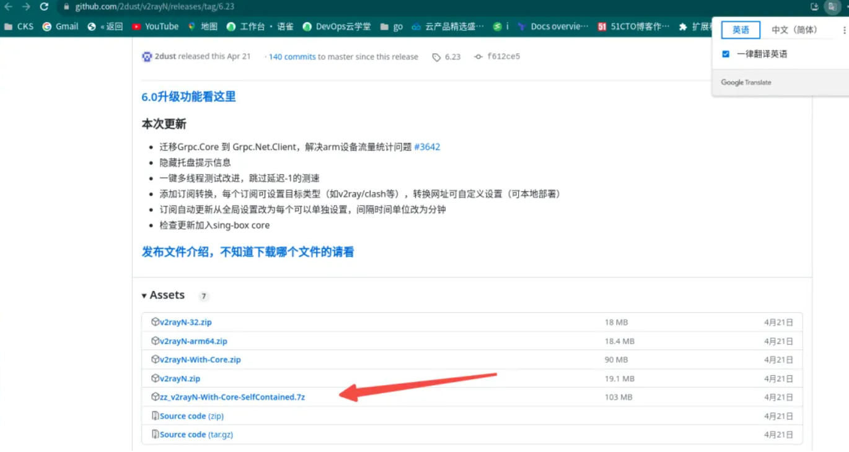The width and height of the screenshot is (849, 452).
Task: Go forward with the browser forward arrow
Action: click(26, 7)
